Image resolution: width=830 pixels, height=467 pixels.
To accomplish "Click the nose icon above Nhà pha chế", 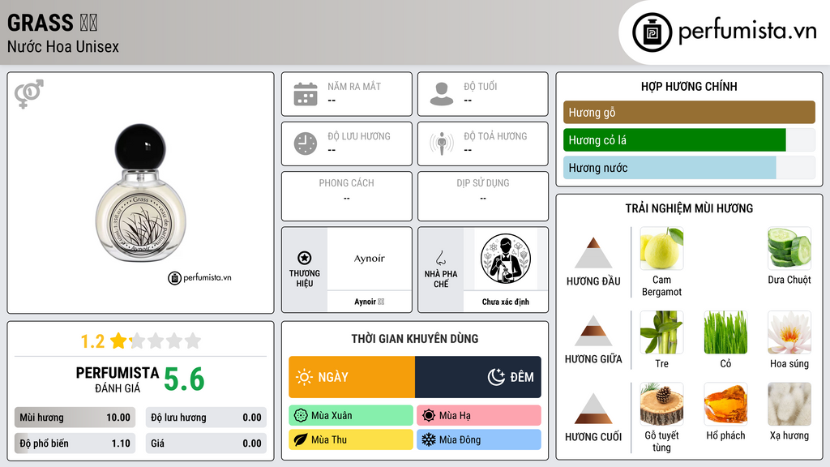I will (x=440, y=258).
